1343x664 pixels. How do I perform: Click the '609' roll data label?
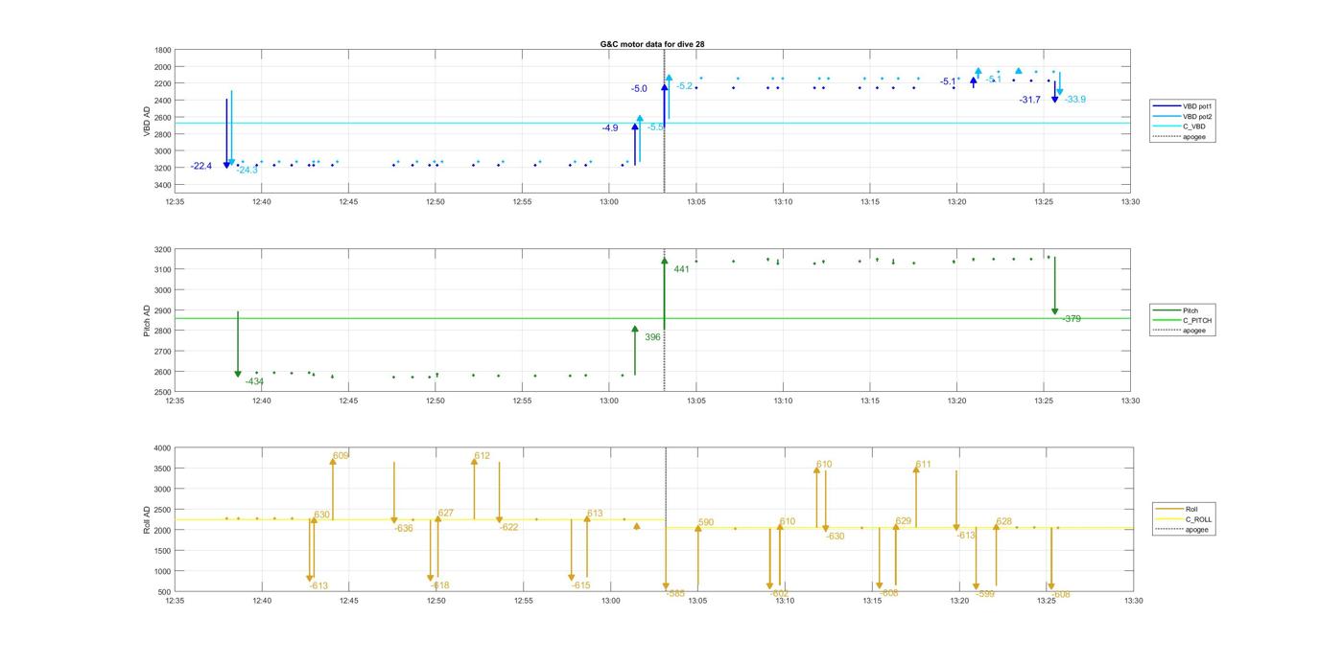(x=341, y=456)
